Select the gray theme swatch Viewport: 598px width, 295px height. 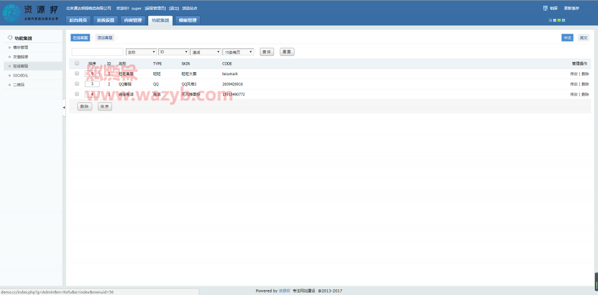tap(554, 20)
